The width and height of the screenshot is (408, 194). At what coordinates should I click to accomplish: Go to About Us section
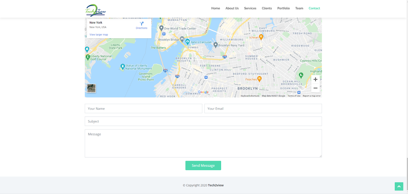(232, 8)
